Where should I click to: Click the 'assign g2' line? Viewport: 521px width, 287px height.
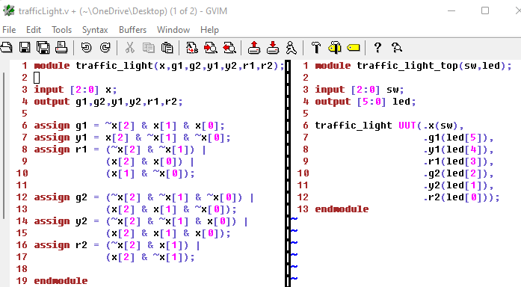[144, 197]
